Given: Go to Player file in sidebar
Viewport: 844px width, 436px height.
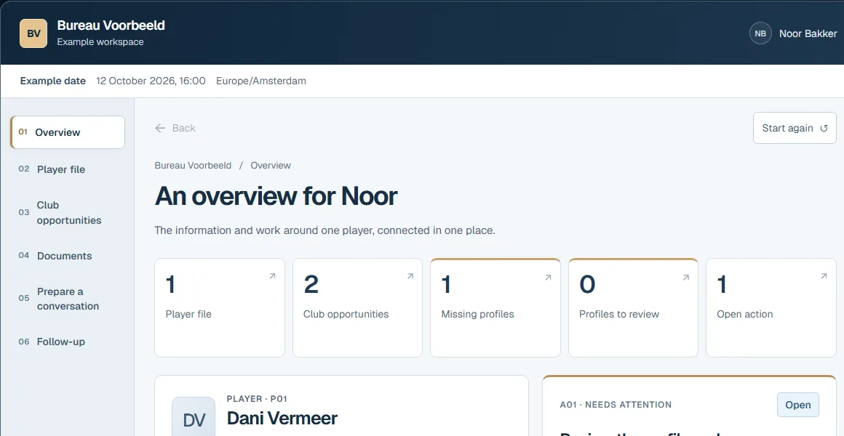Looking at the screenshot, I should point(67,169).
